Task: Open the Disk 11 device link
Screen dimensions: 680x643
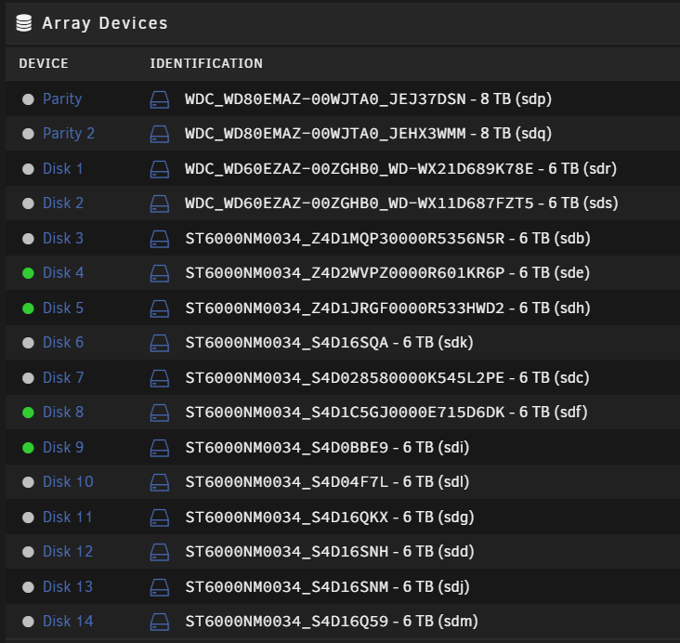Action: pyautogui.click(x=67, y=517)
